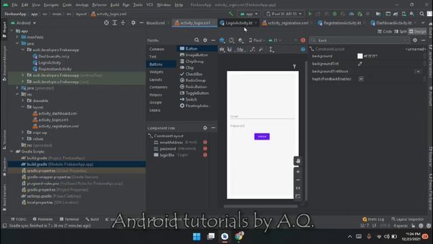Click the green Debug bug icon
This screenshot has width=433, height=244.
tap(334, 14)
